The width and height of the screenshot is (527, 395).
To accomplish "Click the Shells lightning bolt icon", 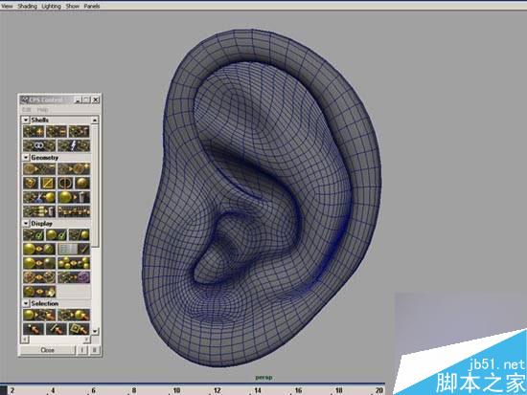I will click(x=74, y=145).
